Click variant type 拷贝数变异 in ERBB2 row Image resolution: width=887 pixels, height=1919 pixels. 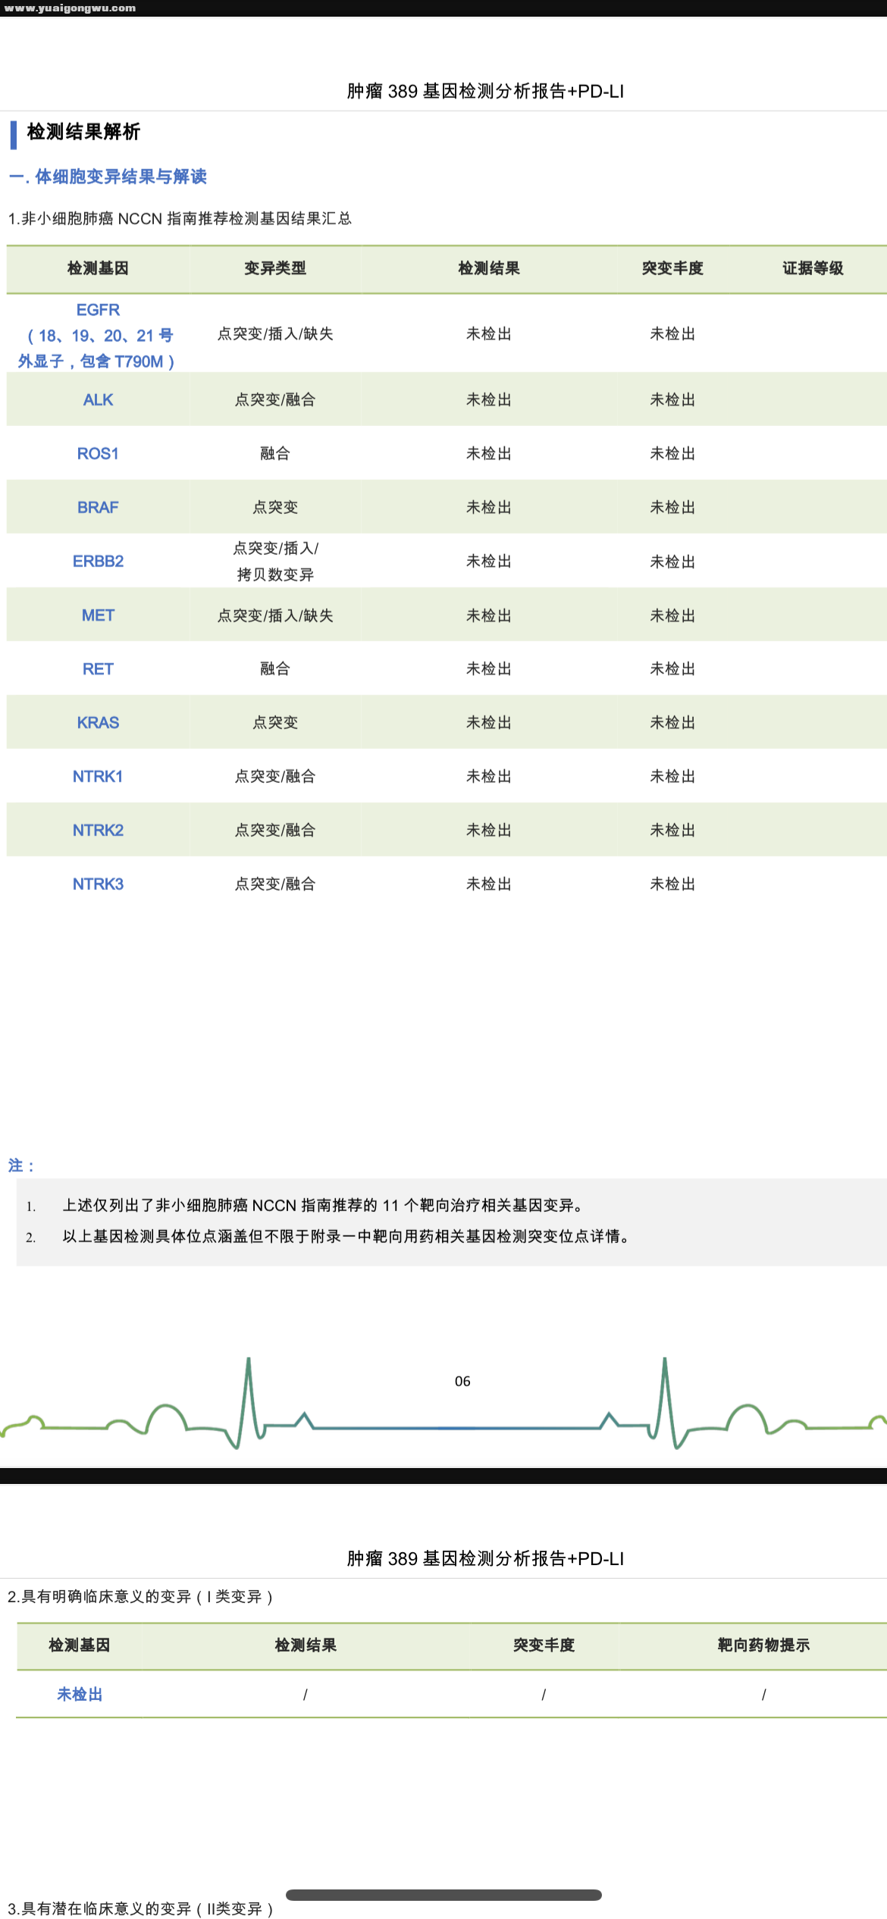tap(275, 574)
